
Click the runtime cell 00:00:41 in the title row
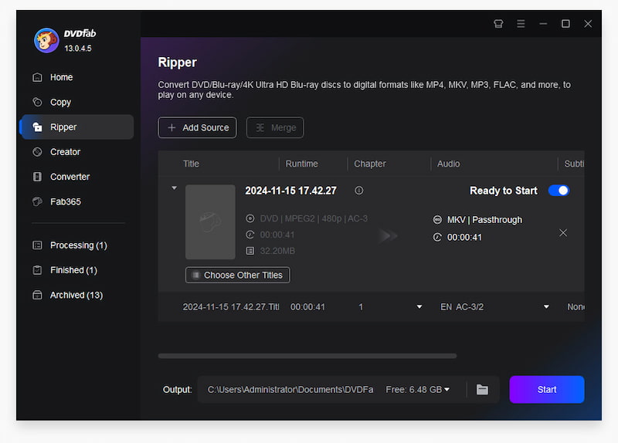point(307,306)
